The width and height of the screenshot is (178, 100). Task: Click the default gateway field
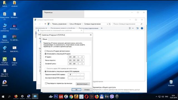coord(76,64)
